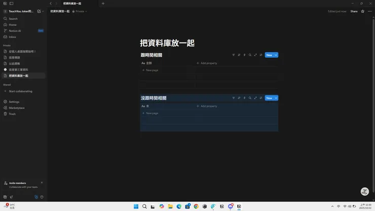Open the first Private page ending with 開始吧！
Viewport: 375px width, 211px height.
click(x=22, y=51)
